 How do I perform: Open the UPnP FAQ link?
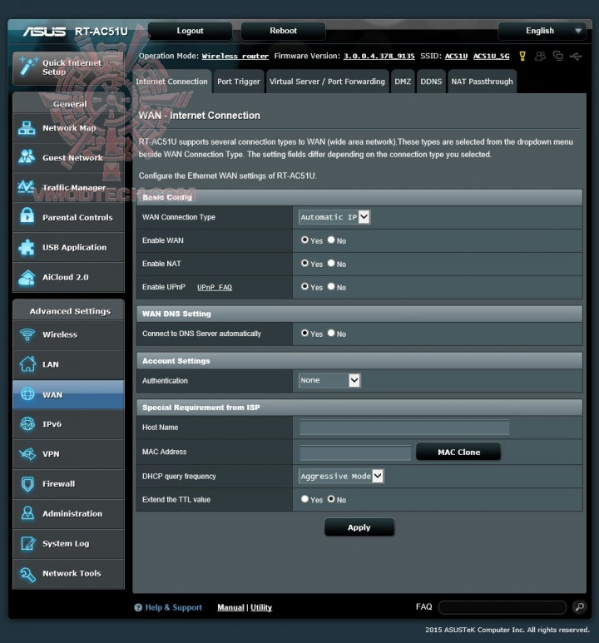(x=215, y=287)
